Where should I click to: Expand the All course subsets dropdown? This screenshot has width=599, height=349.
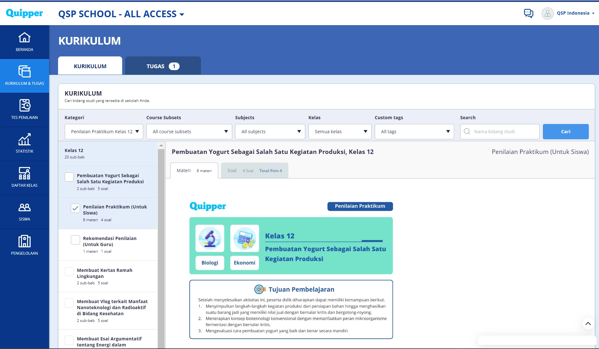click(x=189, y=132)
